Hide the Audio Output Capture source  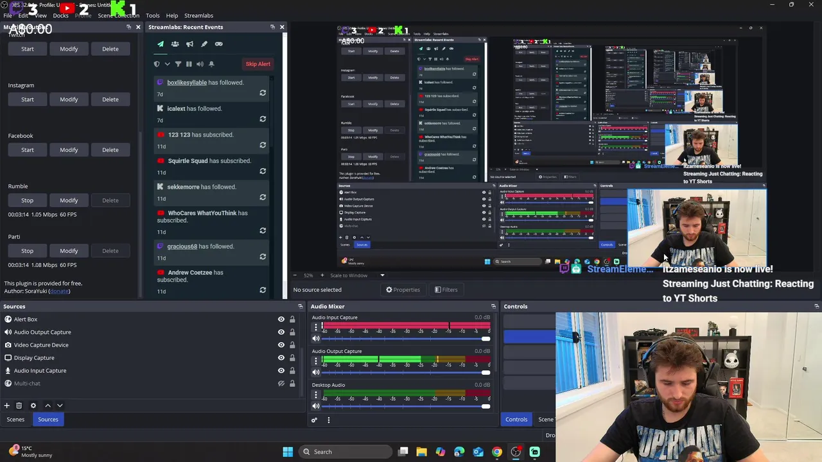click(x=281, y=332)
